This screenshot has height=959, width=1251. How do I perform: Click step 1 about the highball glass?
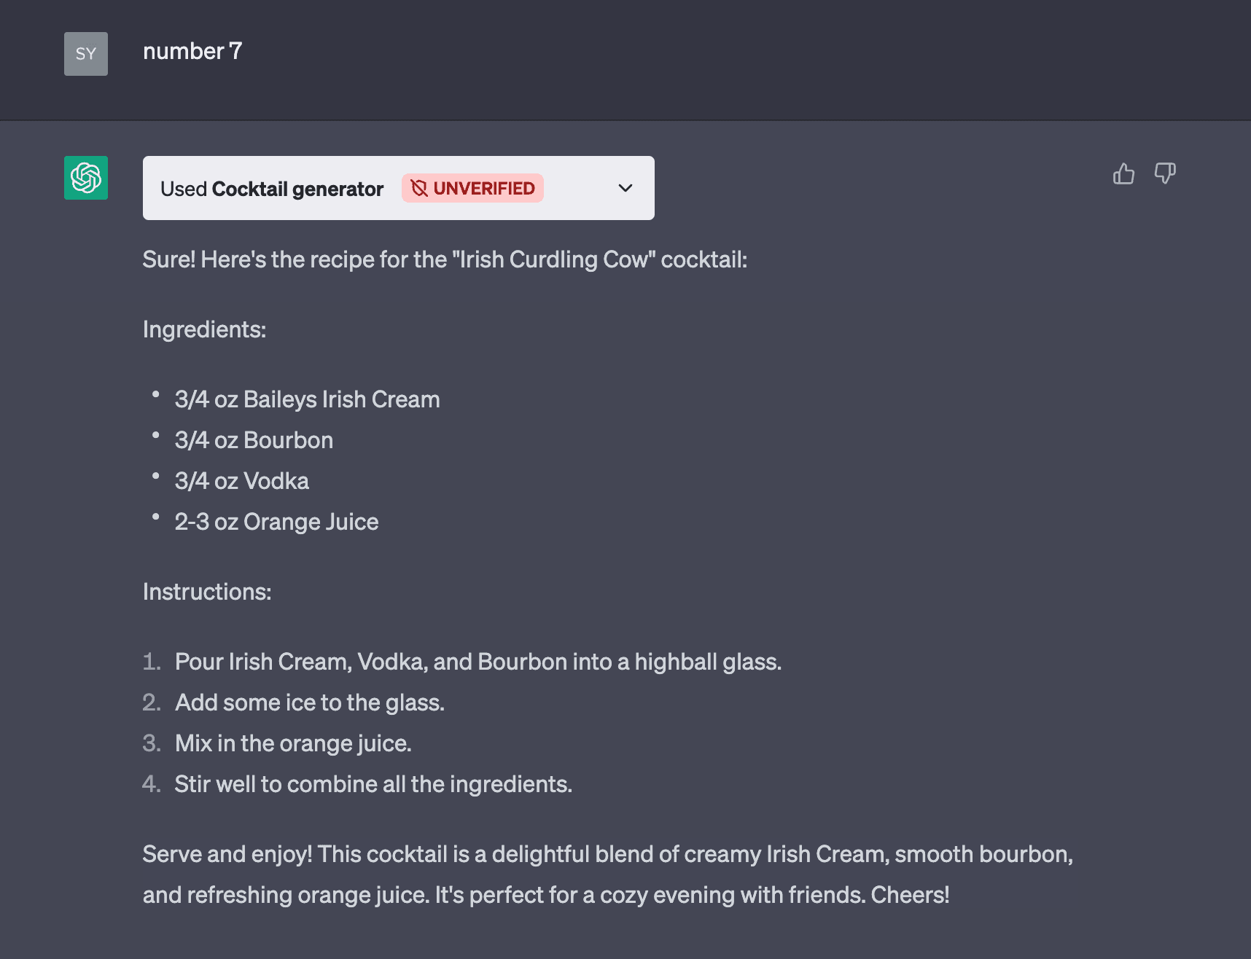[x=478, y=662]
